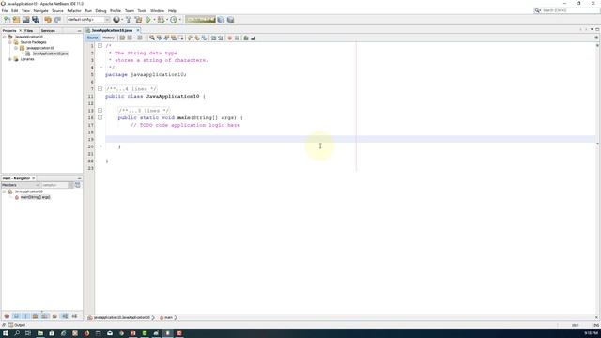The width and height of the screenshot is (601, 338).
Task: Click the browser globe icon in toolbar
Action: [x=116, y=20]
